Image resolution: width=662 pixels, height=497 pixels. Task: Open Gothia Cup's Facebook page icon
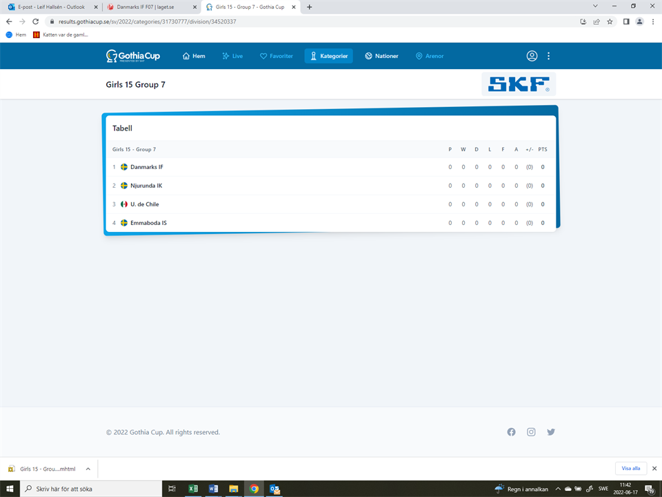click(x=511, y=432)
